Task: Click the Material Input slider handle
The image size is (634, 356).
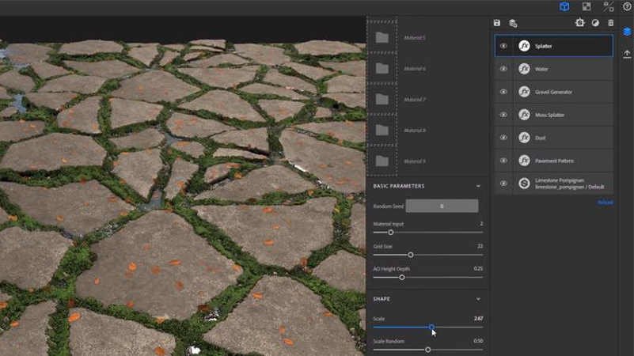Action: coord(390,233)
